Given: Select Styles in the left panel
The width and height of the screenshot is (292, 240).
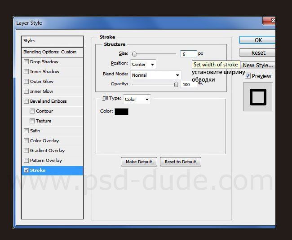Looking at the screenshot, I should (52, 41).
